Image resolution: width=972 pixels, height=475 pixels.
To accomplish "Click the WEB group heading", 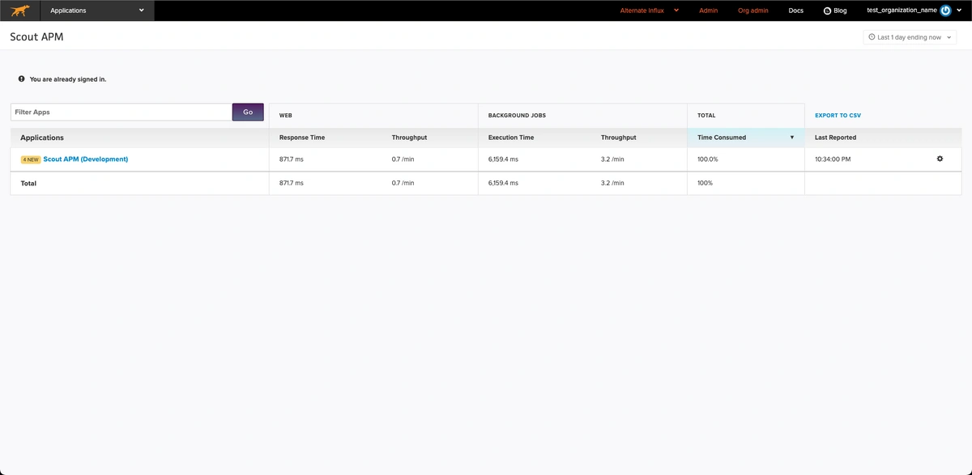I will (x=286, y=116).
